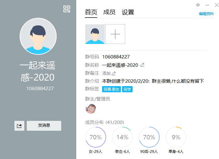Viewport: 219px width, 159px height.
Task: Open the 成员 tab
Action: point(109,12)
